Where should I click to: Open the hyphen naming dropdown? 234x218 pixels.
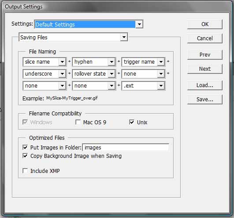click(x=94, y=62)
